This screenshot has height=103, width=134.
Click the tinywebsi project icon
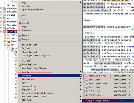pos(5,22)
